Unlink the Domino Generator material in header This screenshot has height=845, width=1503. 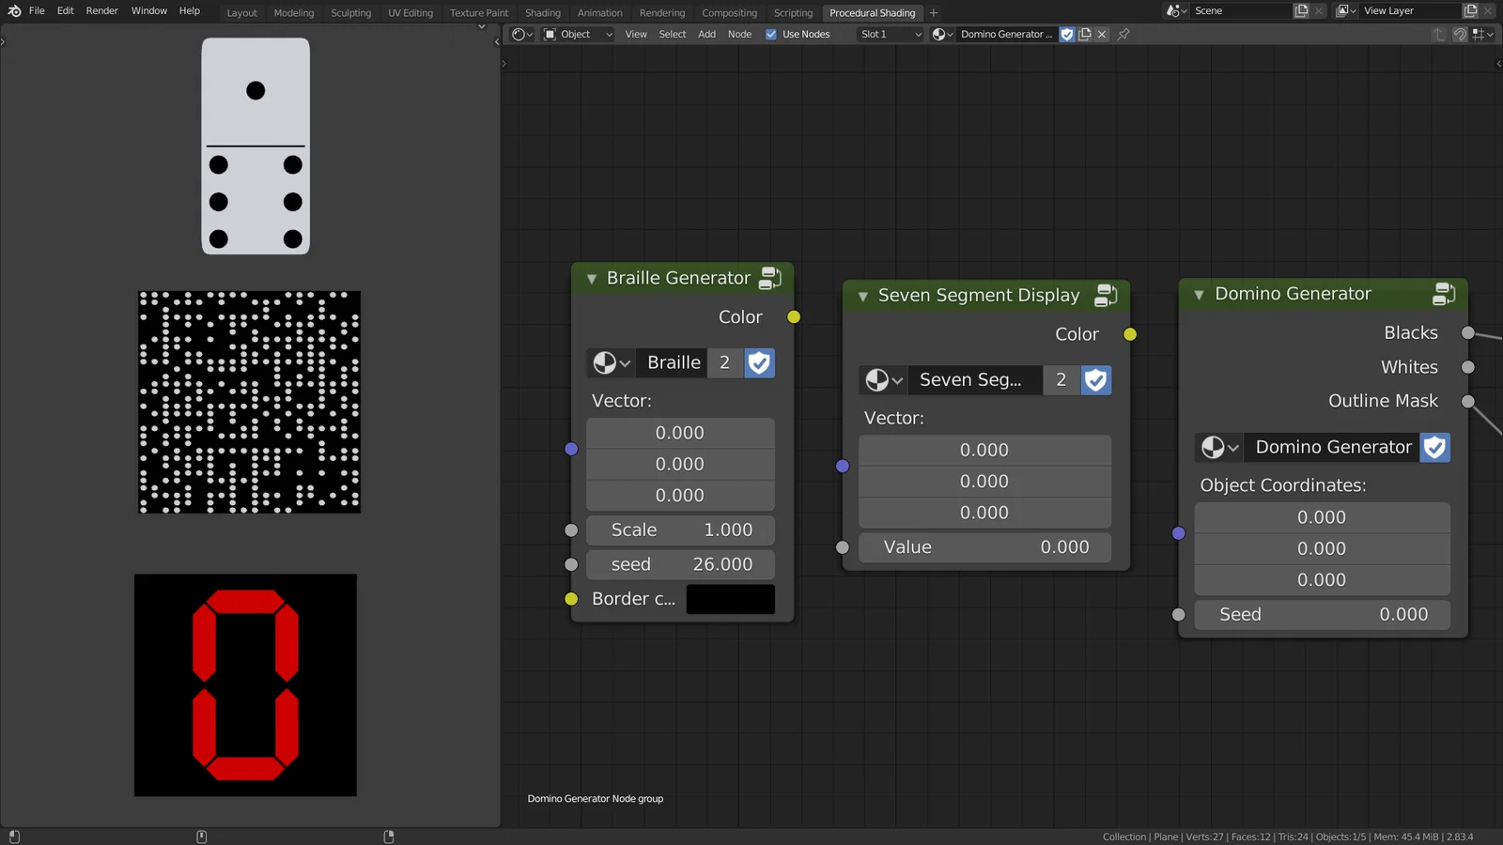(x=1103, y=35)
